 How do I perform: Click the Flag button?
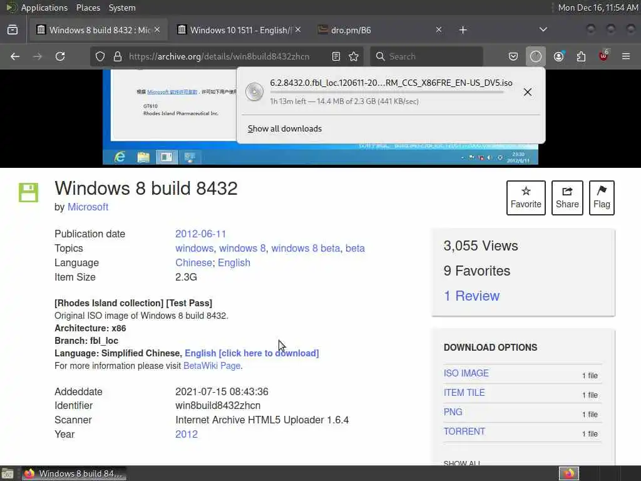pyautogui.click(x=602, y=197)
